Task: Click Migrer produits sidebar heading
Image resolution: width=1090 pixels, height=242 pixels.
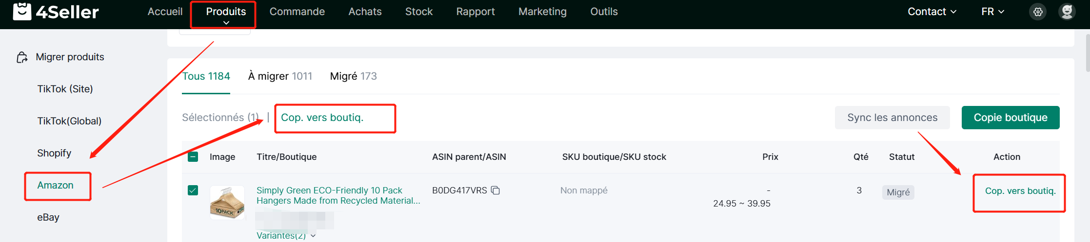Action: coord(70,57)
